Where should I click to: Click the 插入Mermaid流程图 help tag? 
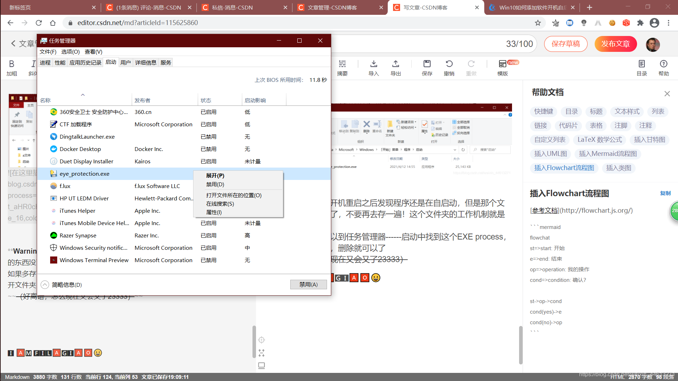pyautogui.click(x=608, y=154)
